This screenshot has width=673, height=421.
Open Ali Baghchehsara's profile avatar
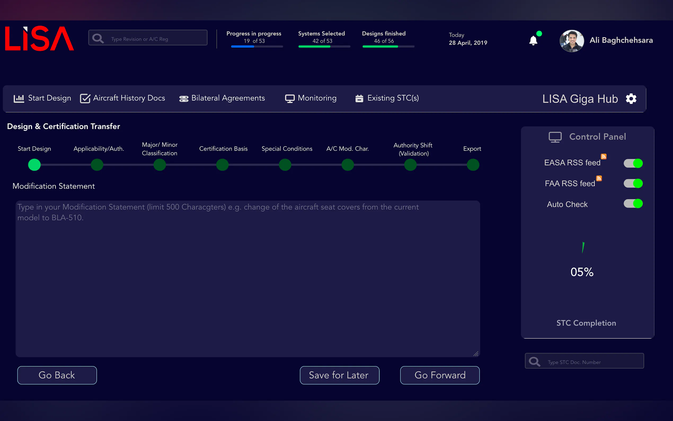571,41
